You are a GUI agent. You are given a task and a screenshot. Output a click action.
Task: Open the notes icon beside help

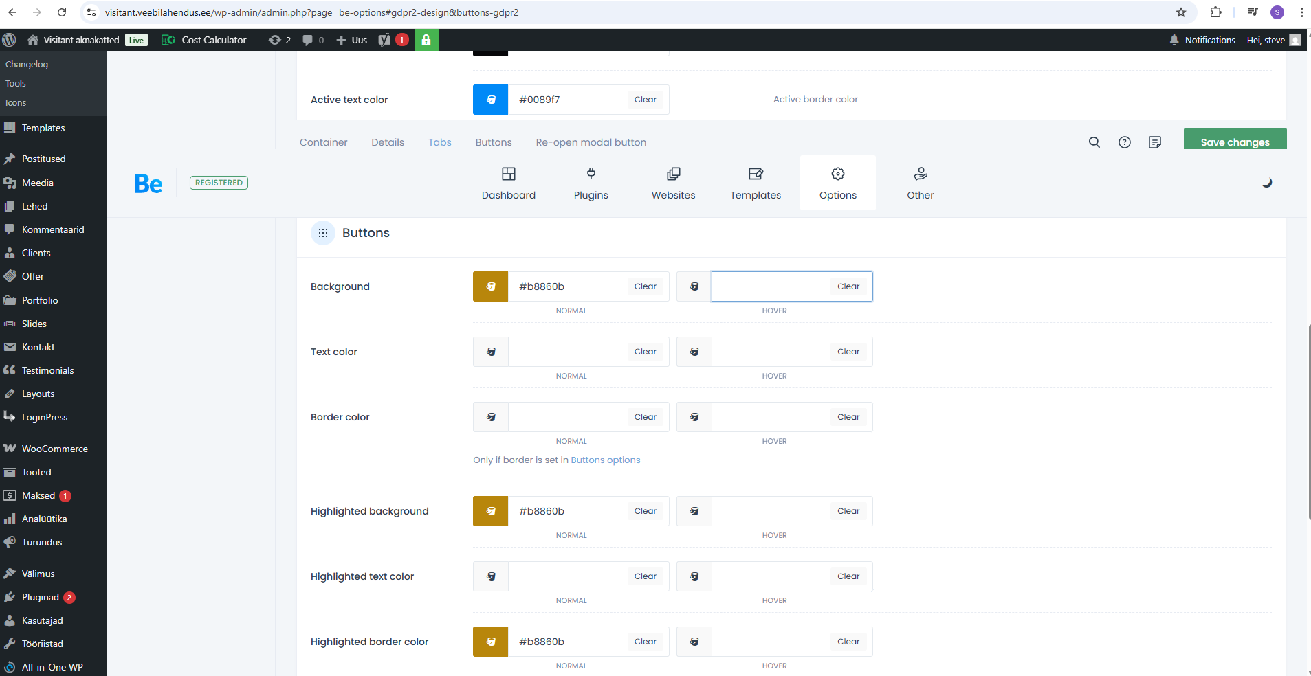coord(1154,142)
